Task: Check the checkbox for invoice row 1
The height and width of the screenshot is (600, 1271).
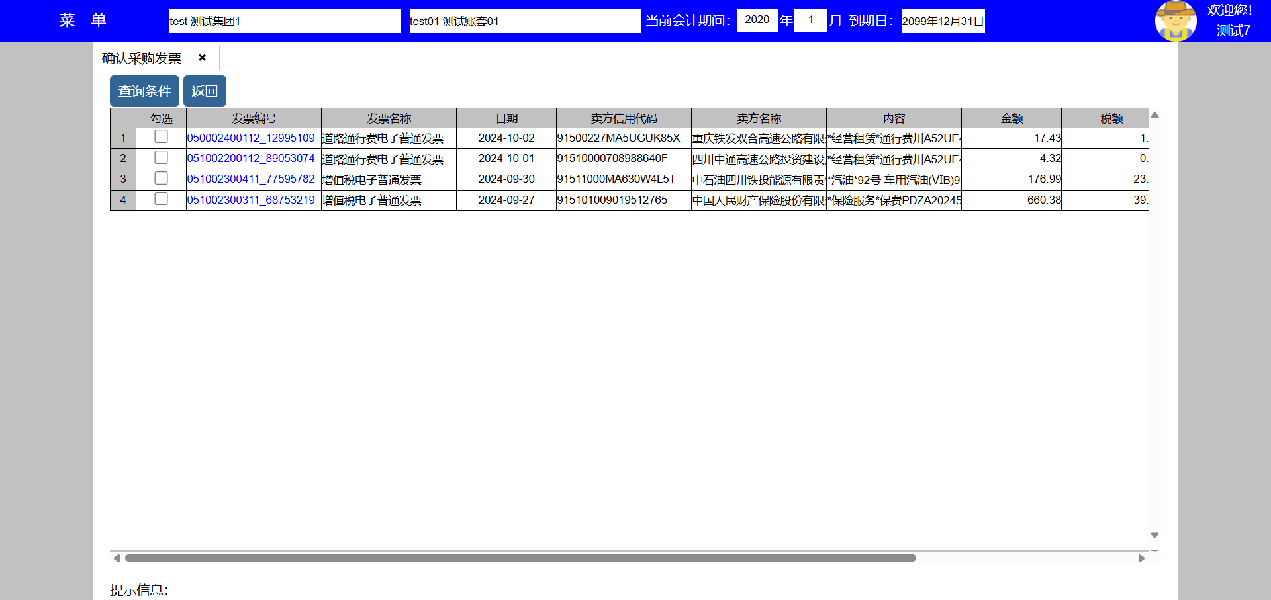Action: tap(161, 137)
